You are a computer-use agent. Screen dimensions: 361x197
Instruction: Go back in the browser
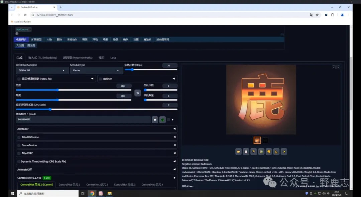(12, 15)
